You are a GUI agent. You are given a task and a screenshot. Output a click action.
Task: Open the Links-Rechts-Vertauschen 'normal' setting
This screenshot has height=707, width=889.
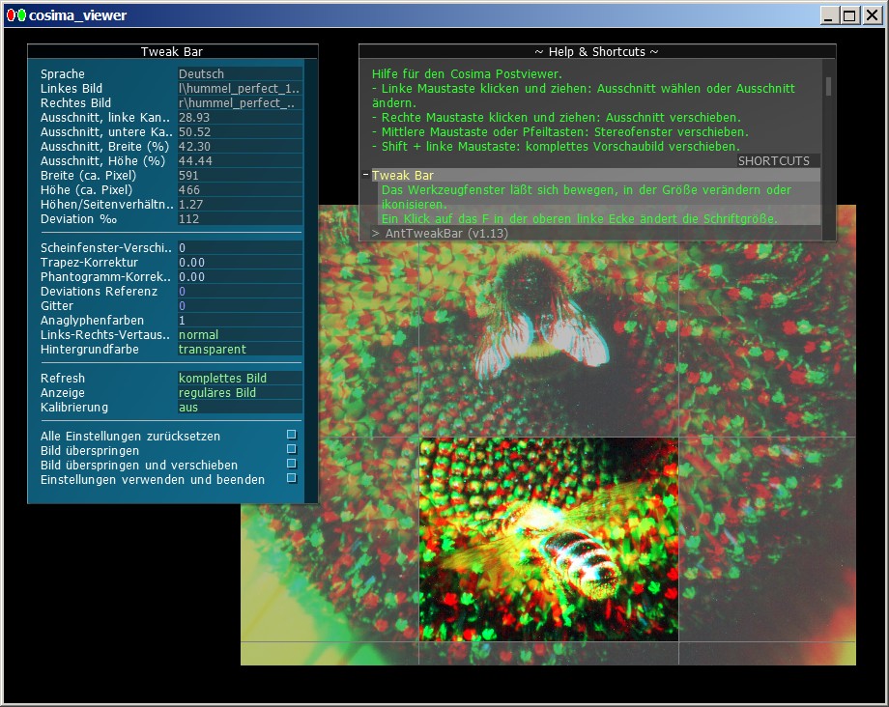tap(240, 335)
